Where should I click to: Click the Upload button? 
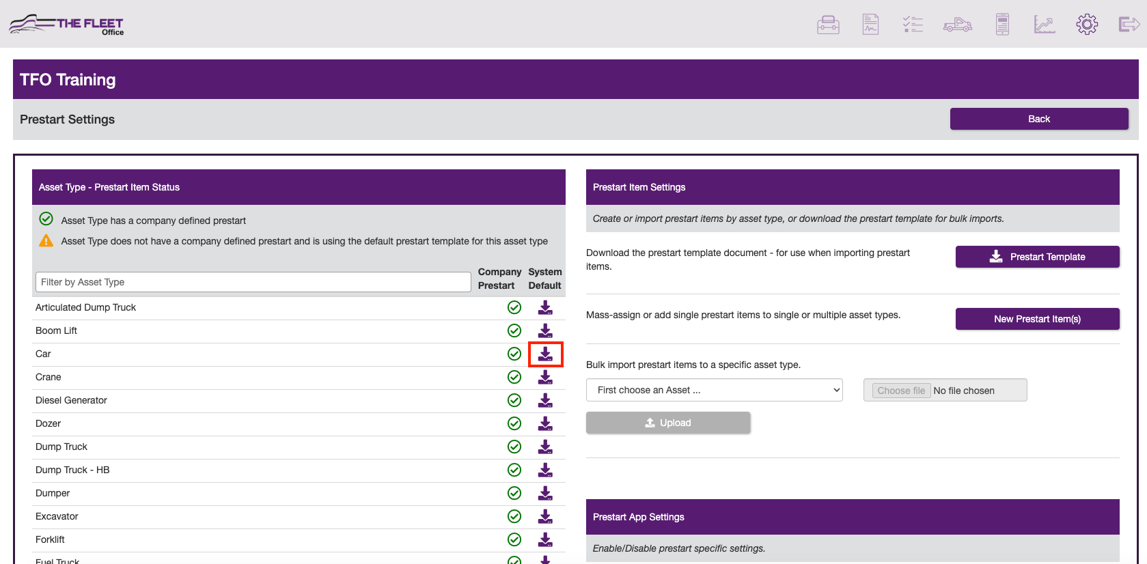point(668,423)
